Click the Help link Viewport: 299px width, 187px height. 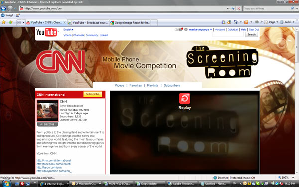pos(243,29)
